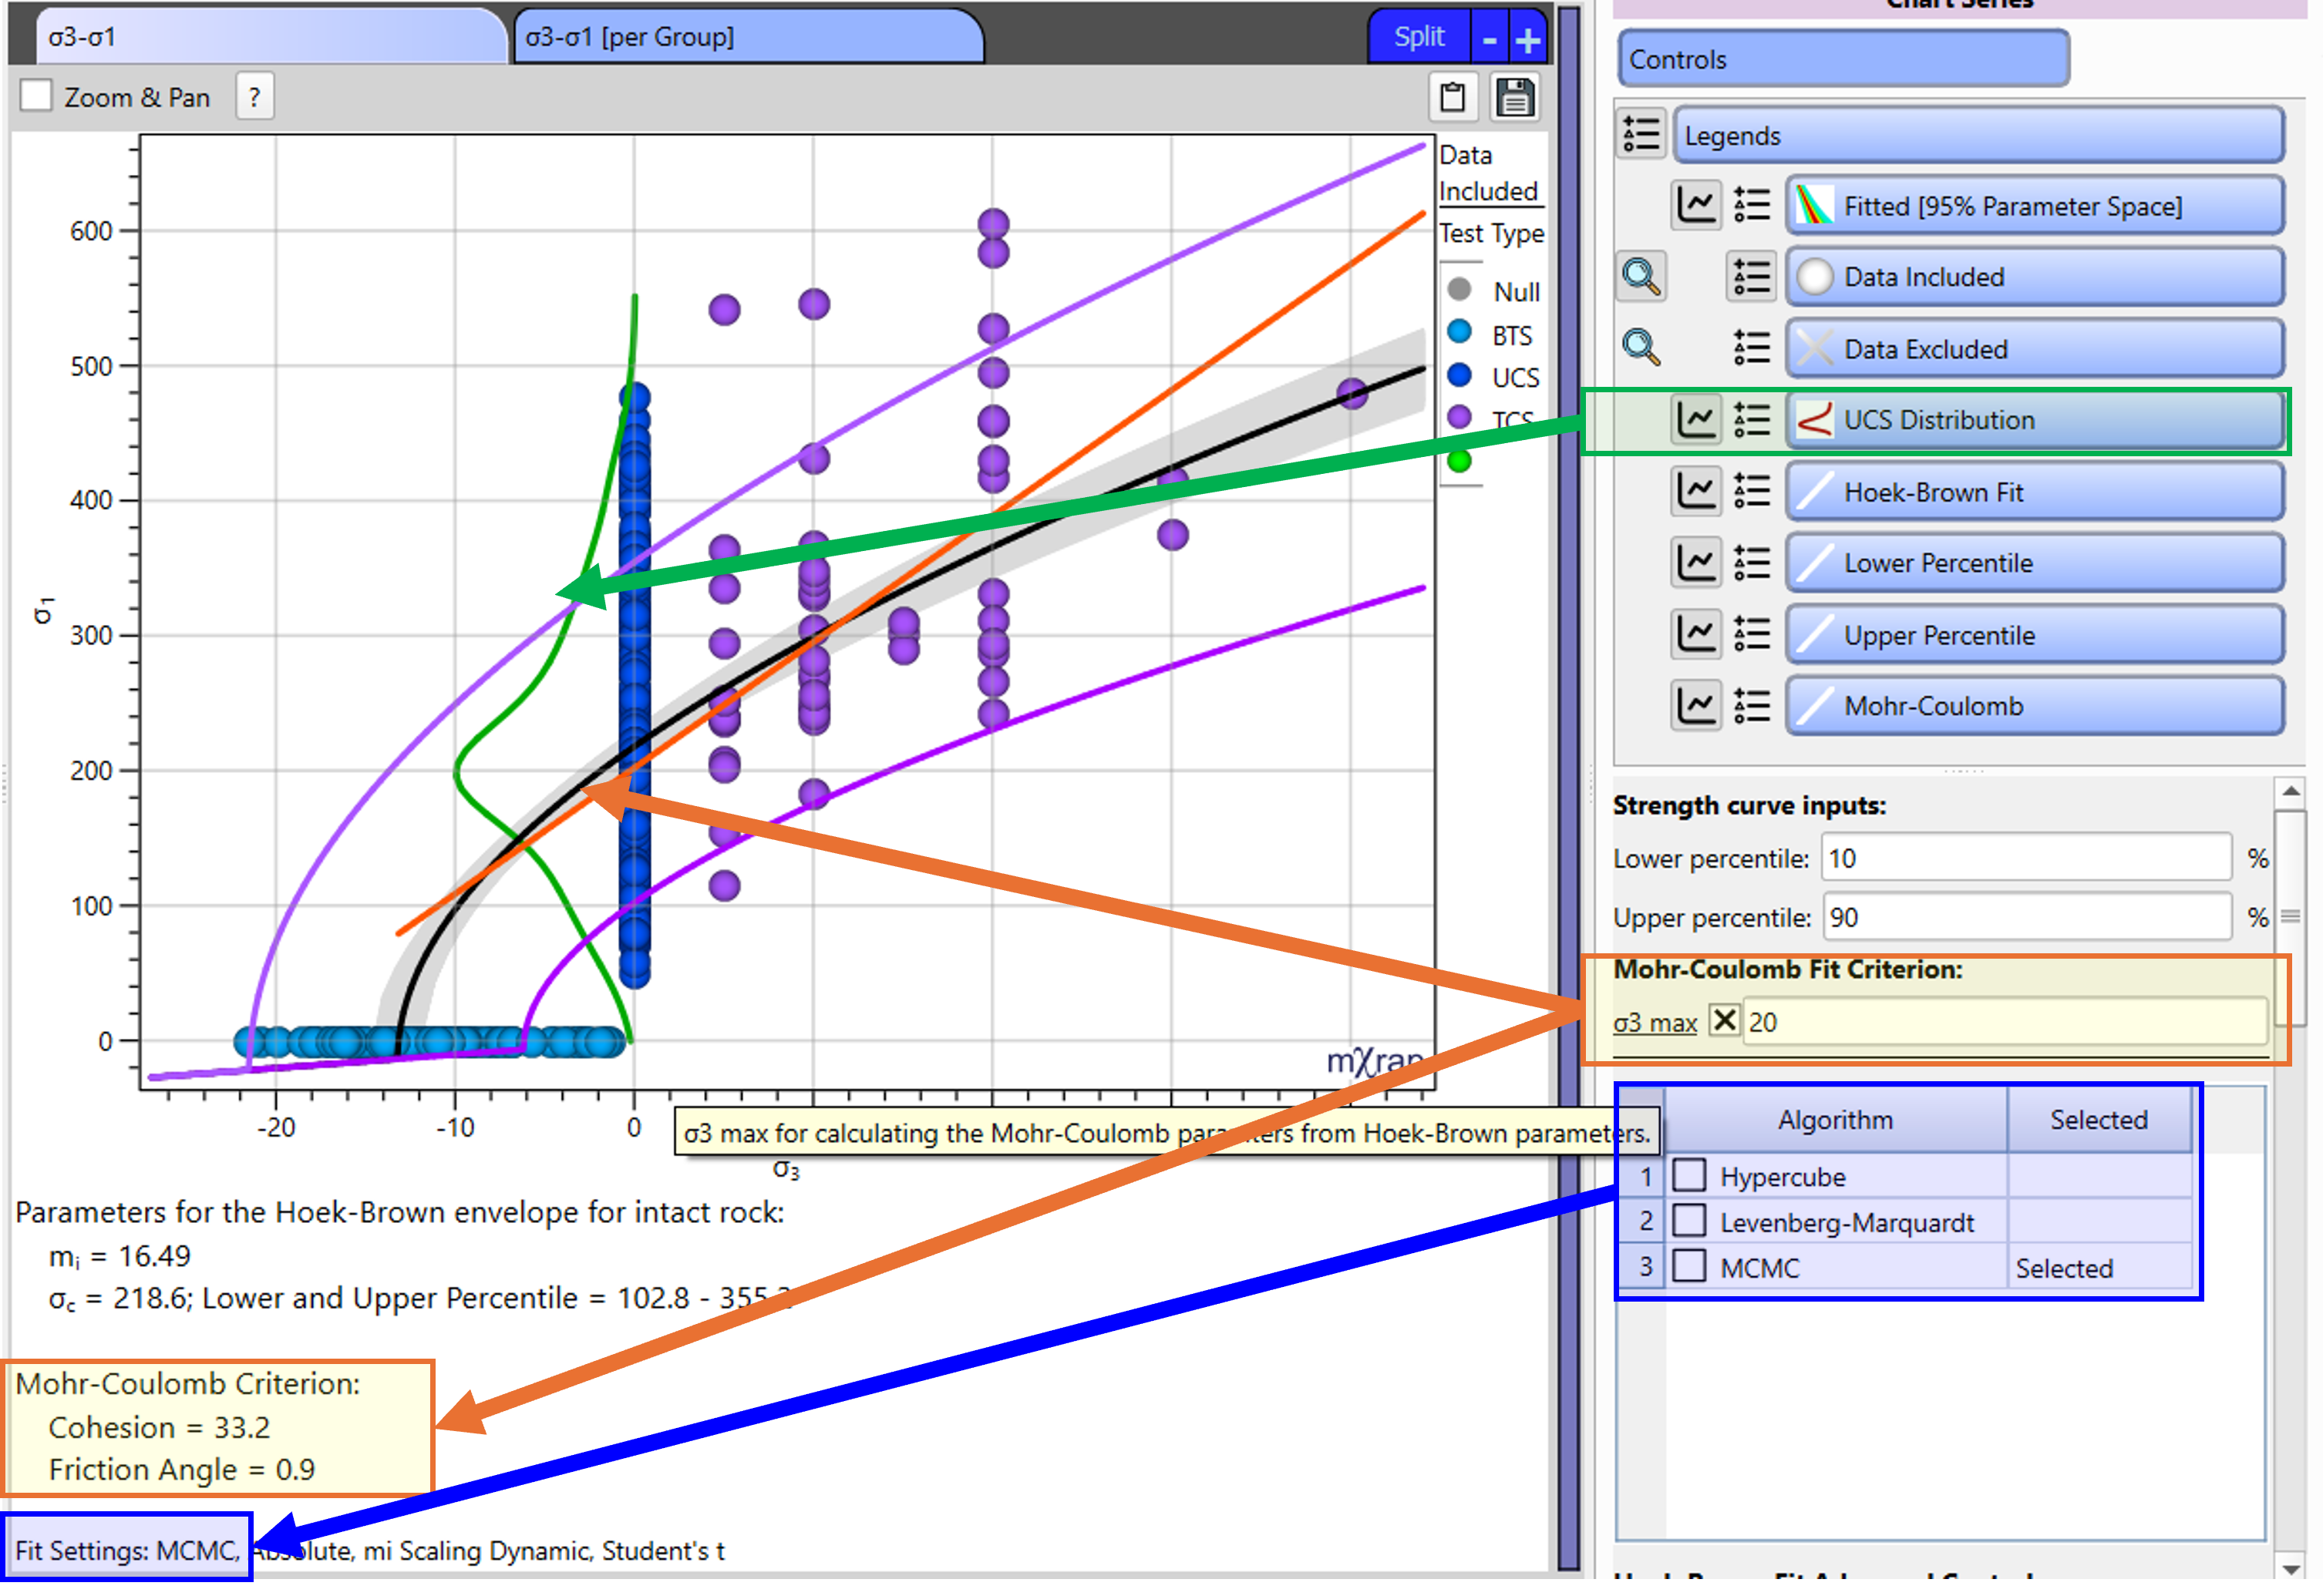2323x1596 pixels.
Task: Click legend list icon beside Hoek-Brown Fit
Action: pyautogui.click(x=1752, y=492)
